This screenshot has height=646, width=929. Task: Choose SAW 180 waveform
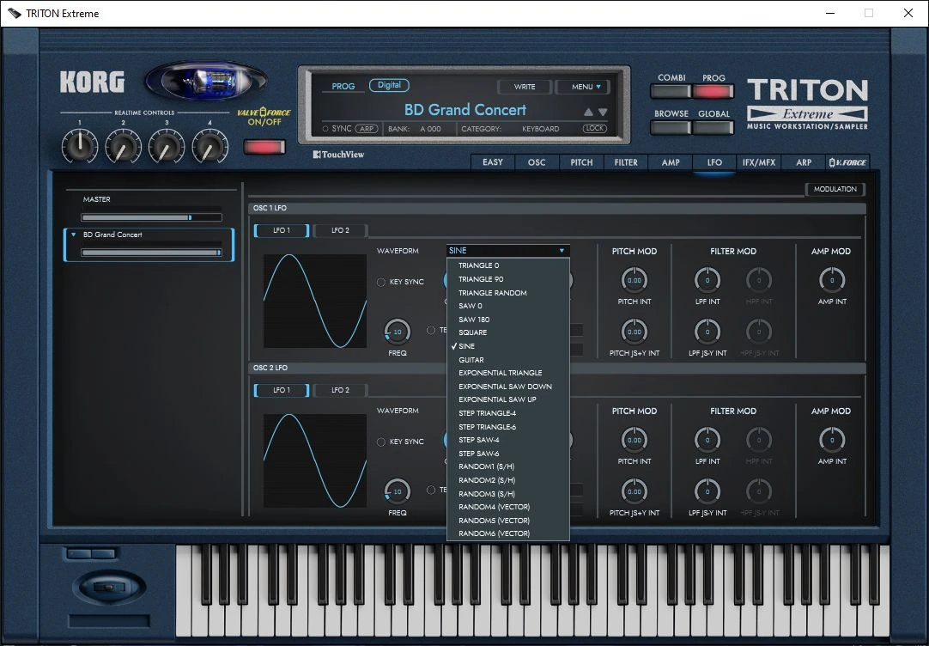tap(507, 320)
